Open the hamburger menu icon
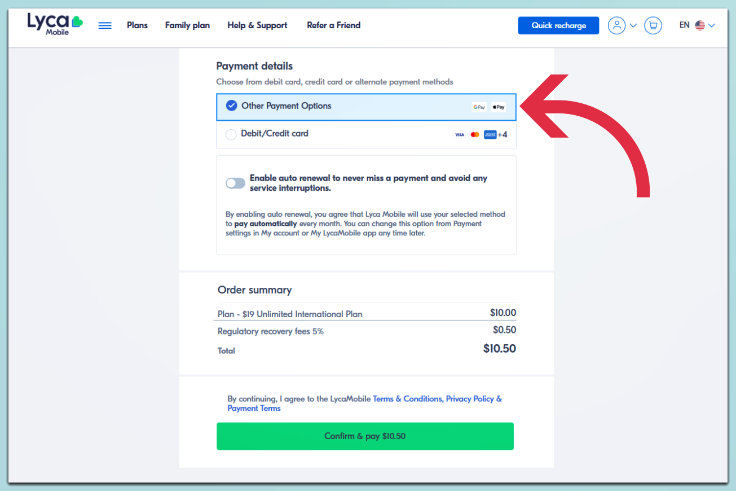This screenshot has width=736, height=491. 105,25
